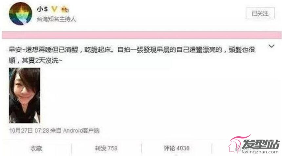Open the 小S username link
This screenshot has height=156, width=282.
pyautogui.click(x=42, y=9)
